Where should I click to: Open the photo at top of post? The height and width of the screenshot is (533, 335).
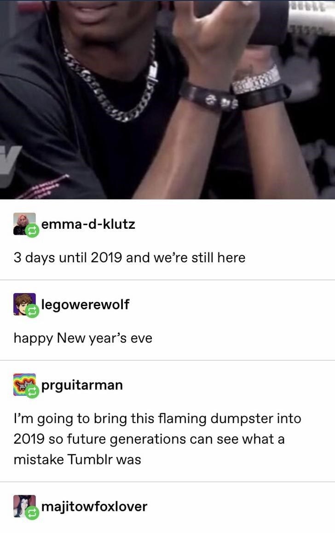point(167,99)
